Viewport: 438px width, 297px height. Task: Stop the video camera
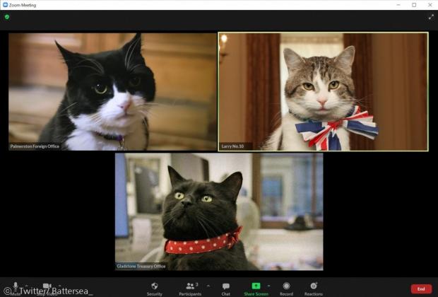(47, 288)
